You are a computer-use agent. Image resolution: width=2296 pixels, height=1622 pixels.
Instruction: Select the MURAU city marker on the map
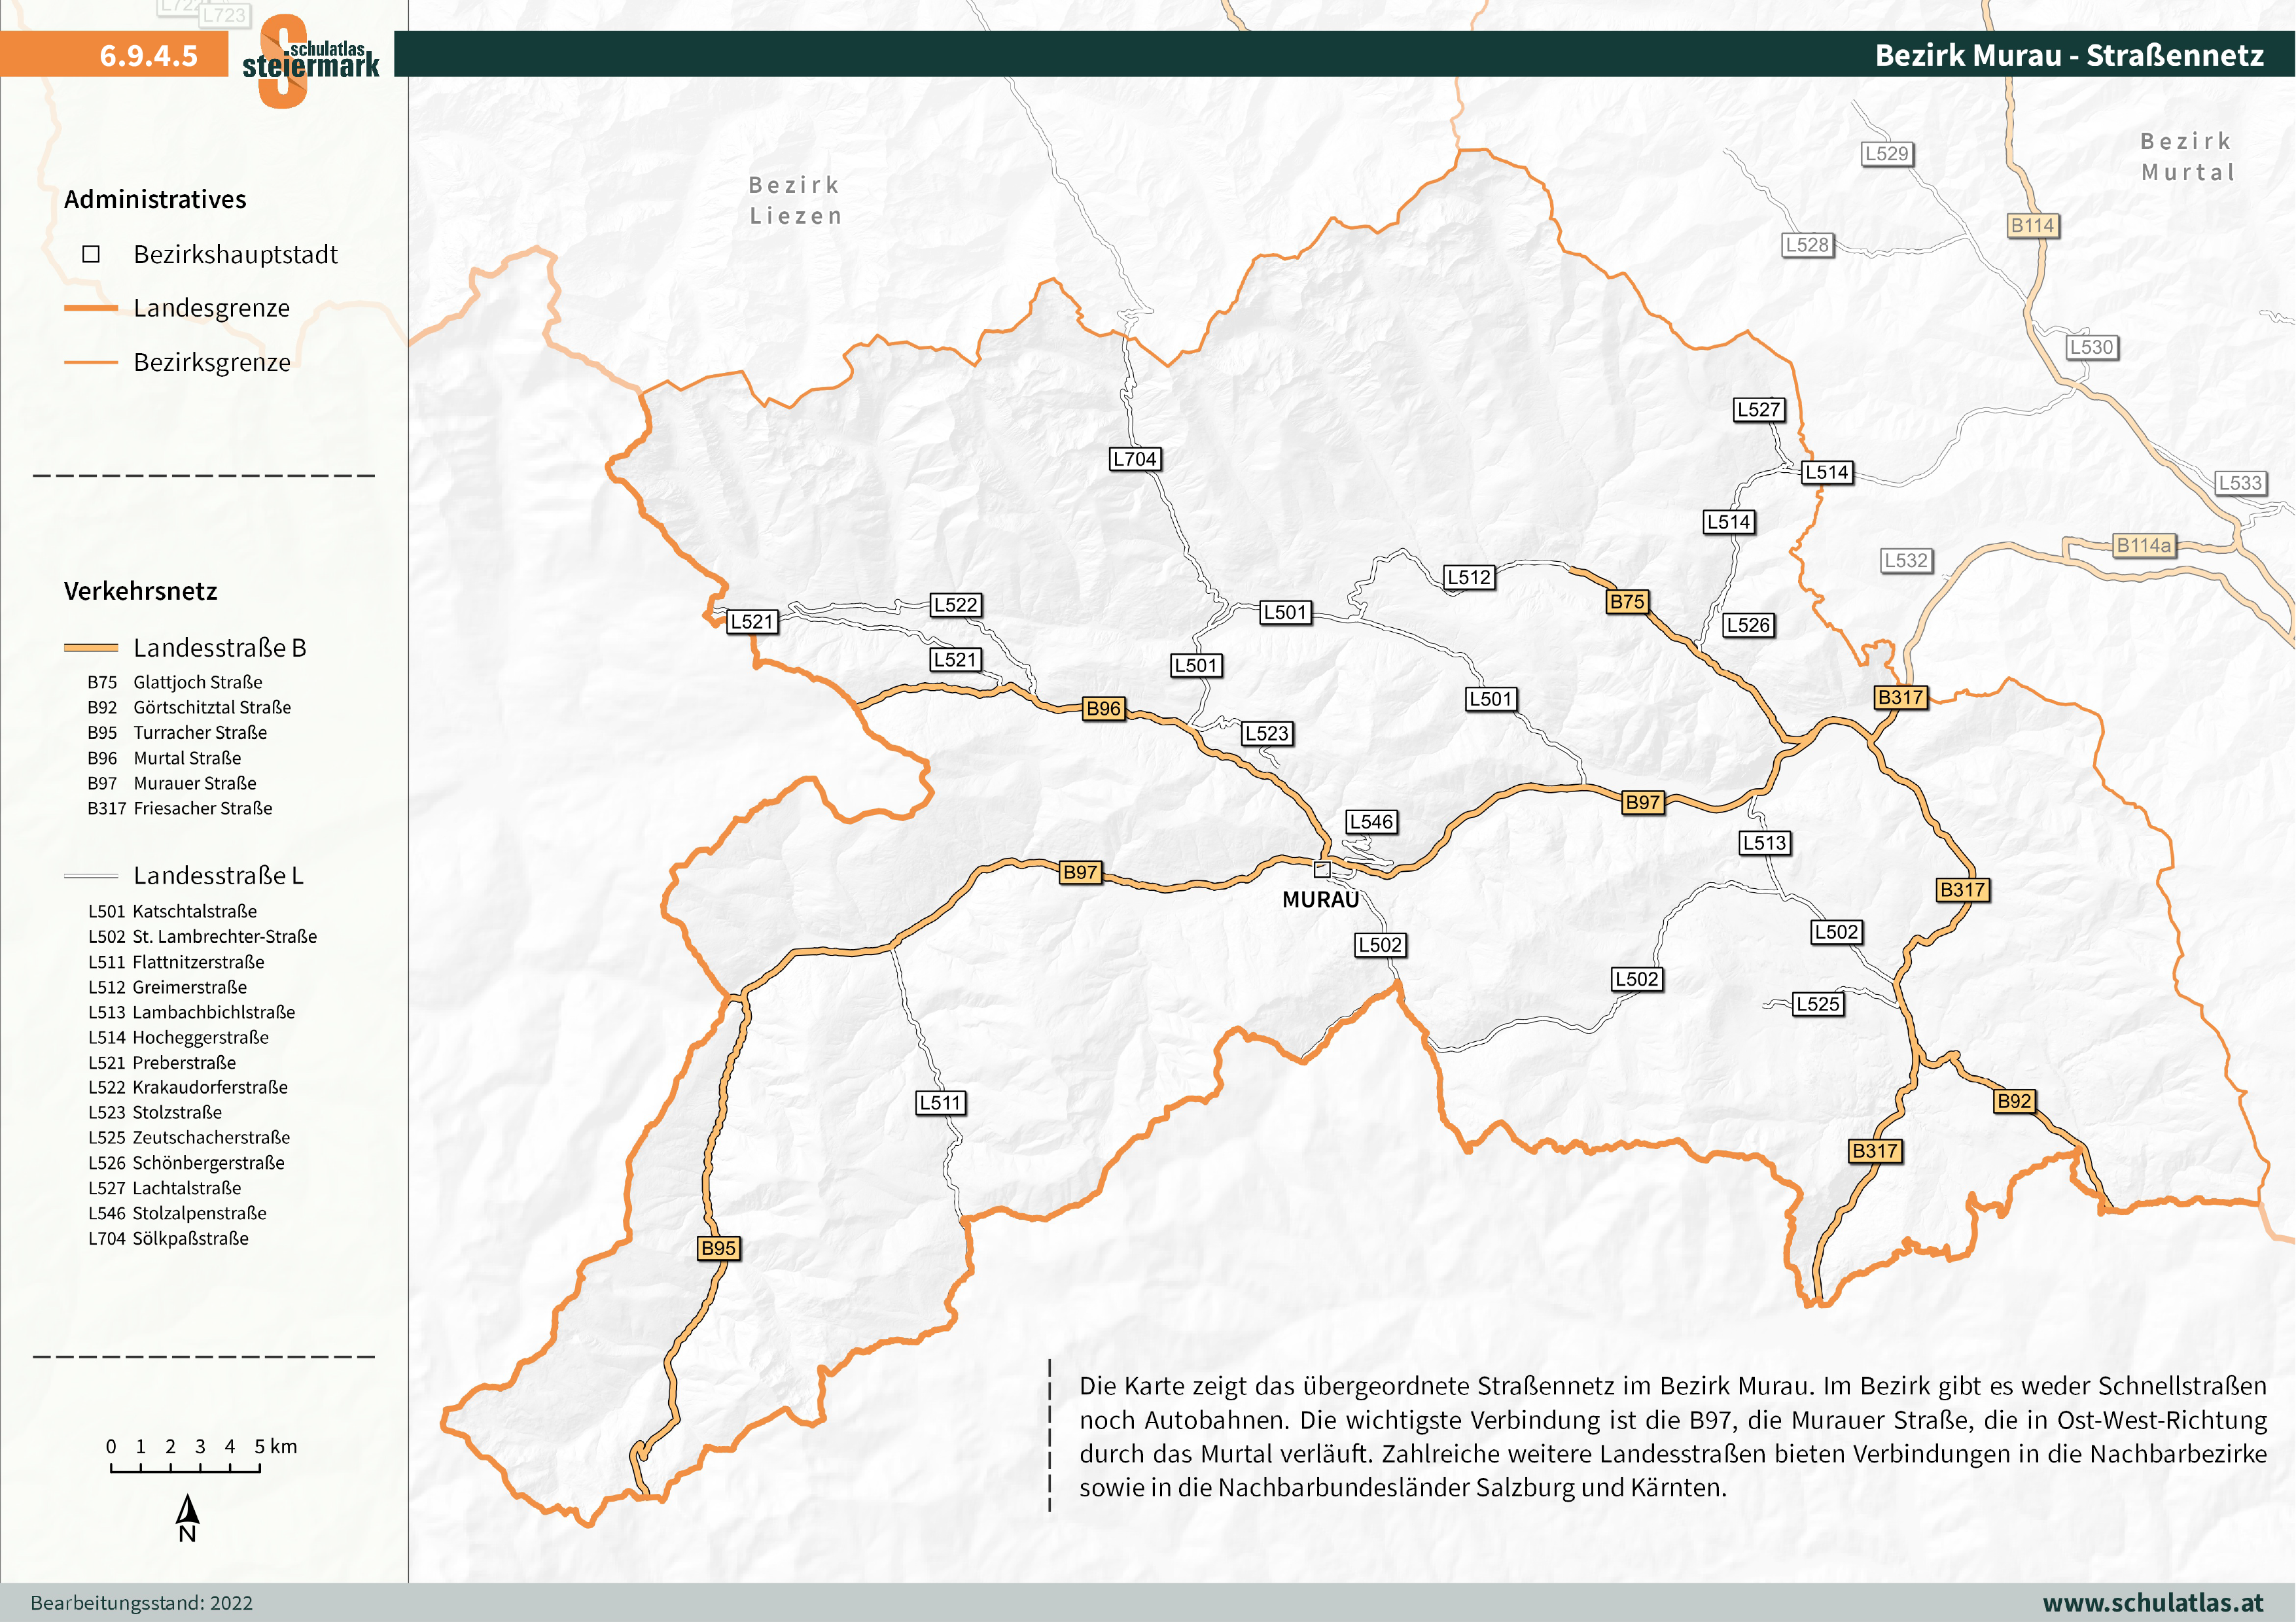click(x=1321, y=869)
